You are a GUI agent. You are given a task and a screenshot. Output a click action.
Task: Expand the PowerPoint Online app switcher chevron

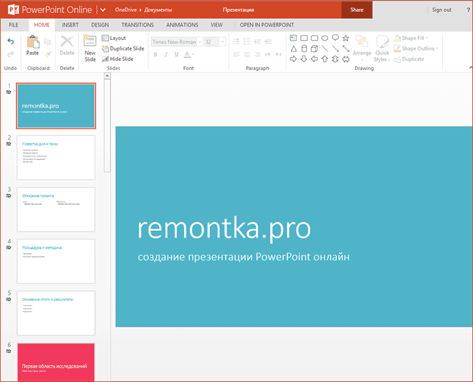103,10
